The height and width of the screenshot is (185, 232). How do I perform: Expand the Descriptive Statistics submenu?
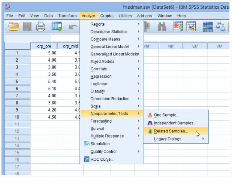(112, 32)
